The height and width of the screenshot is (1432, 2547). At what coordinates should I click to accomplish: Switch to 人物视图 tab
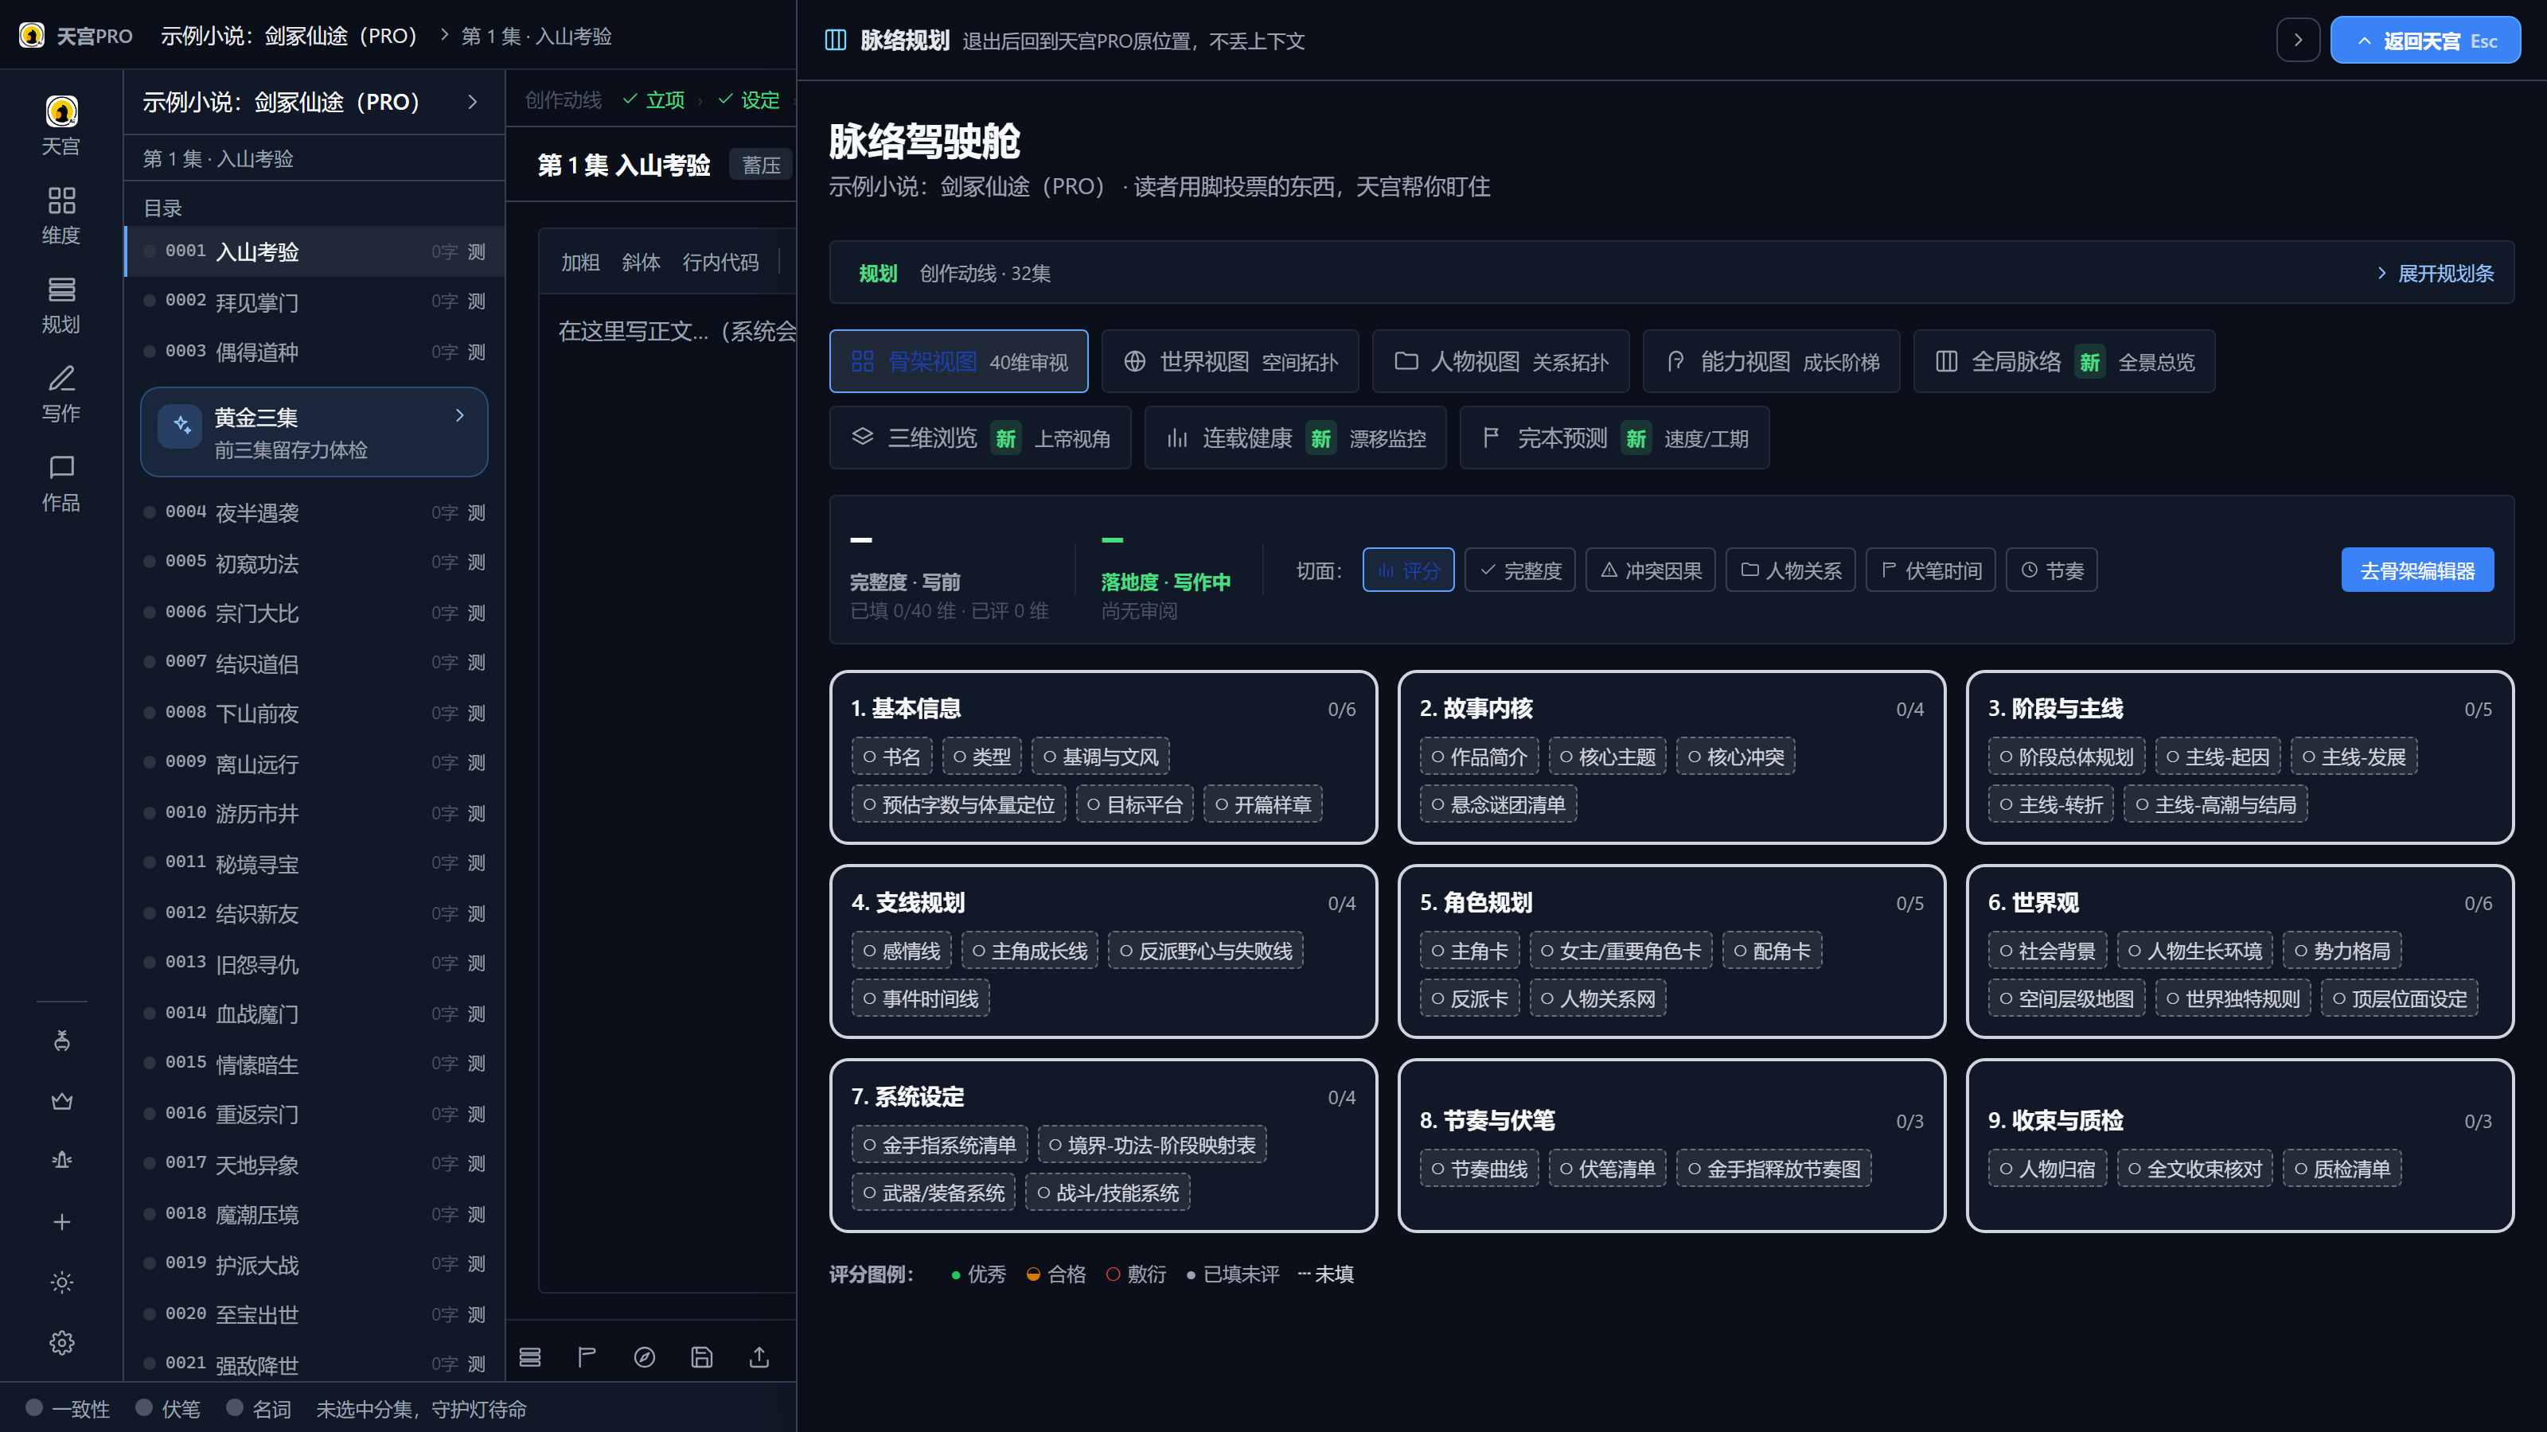1500,360
